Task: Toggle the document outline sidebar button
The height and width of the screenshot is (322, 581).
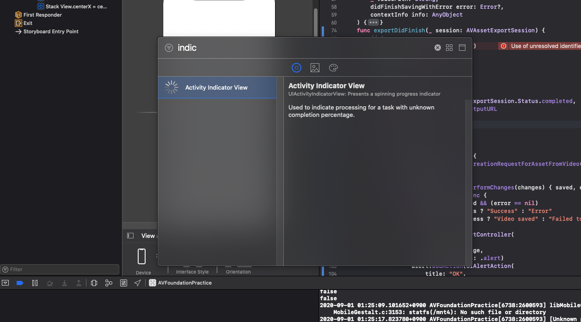Action: pos(130,236)
